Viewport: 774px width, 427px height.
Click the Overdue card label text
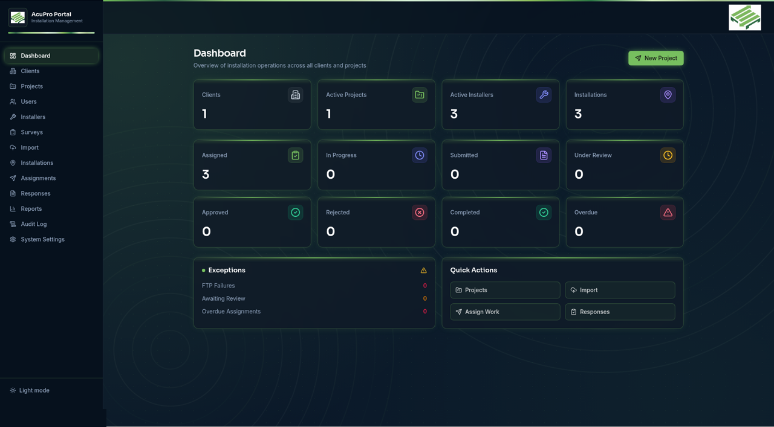point(586,213)
